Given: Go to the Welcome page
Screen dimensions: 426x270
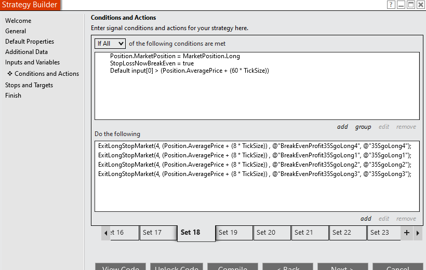Looking at the screenshot, I should (x=18, y=21).
